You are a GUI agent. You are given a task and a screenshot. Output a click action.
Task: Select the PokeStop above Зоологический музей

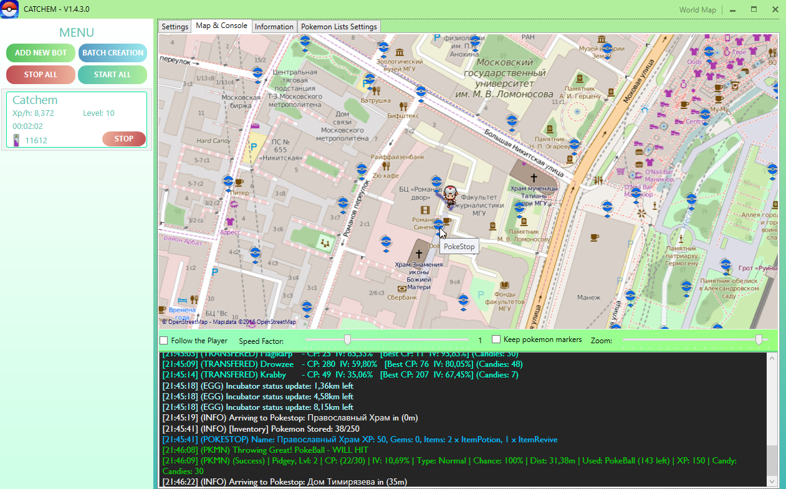(x=384, y=48)
